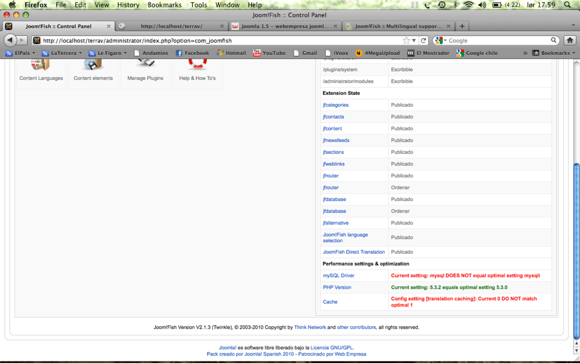
Task: Switch to Joom!Fish Multilingual support tab
Action: pyautogui.click(x=398, y=26)
